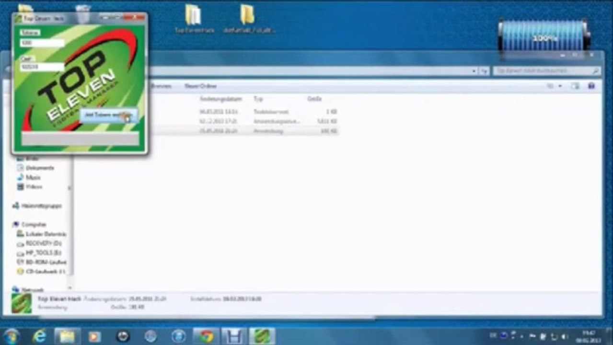Toggle the preview pane icon in Explorer
This screenshot has height=345, width=613.
[575, 86]
